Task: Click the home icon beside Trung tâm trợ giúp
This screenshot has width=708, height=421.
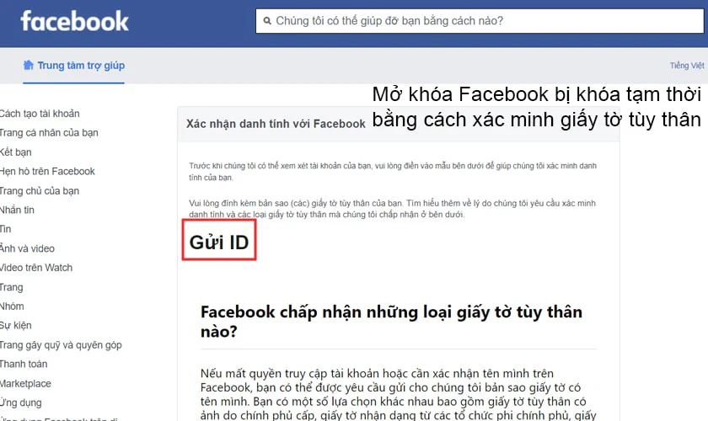Action: tap(28, 65)
